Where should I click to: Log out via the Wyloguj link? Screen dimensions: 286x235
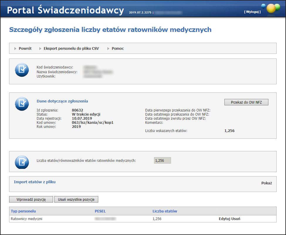pyautogui.click(x=252, y=12)
